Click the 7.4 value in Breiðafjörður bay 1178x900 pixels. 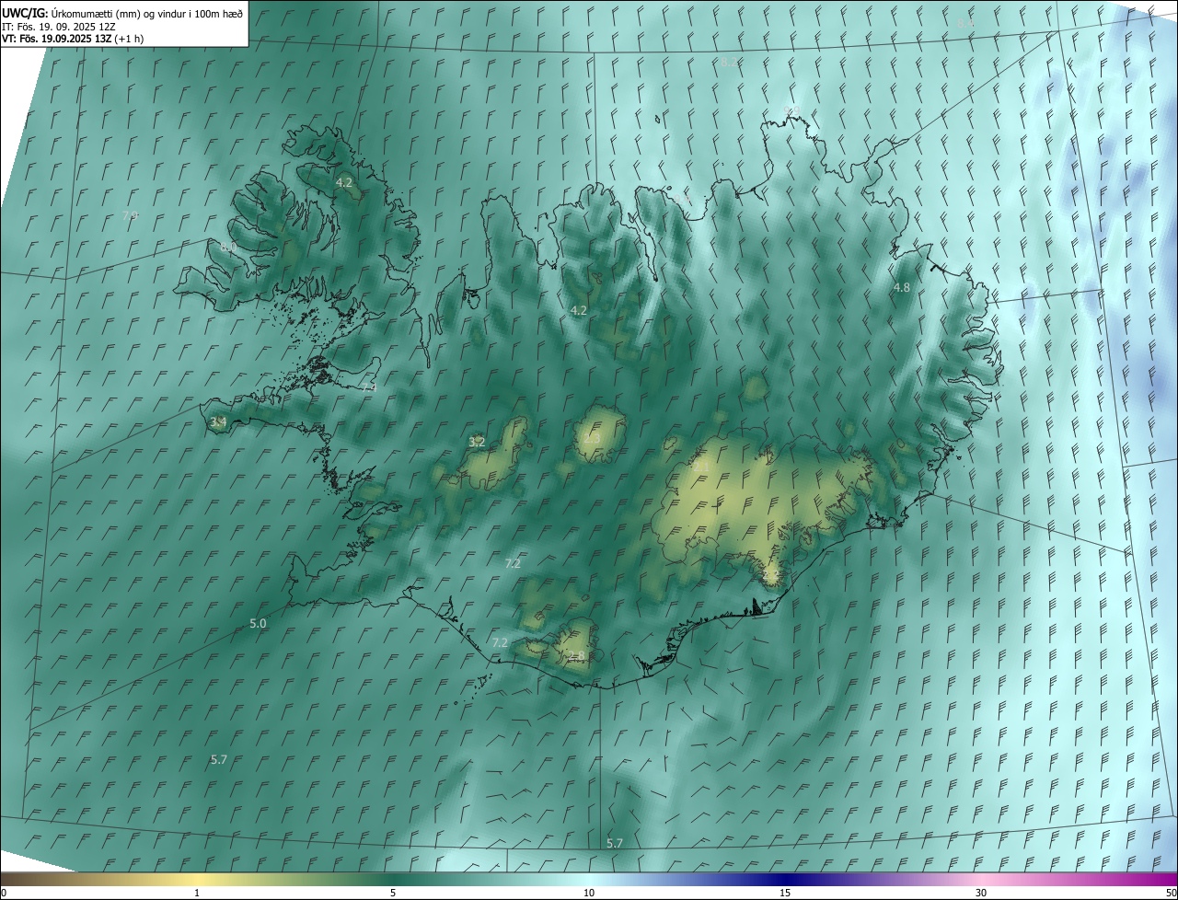(x=369, y=388)
